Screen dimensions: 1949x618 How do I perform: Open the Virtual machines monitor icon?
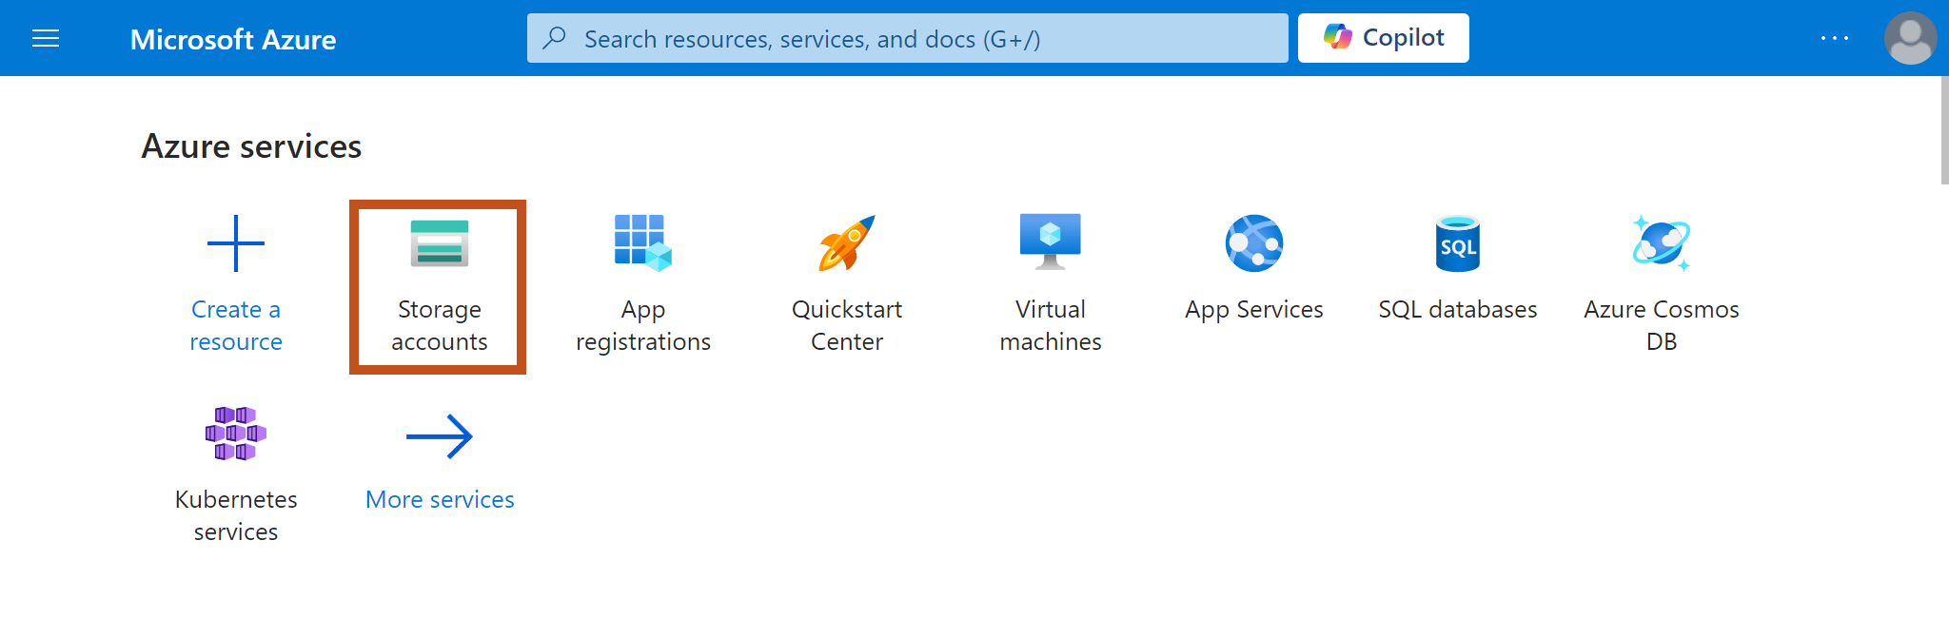(x=1050, y=242)
